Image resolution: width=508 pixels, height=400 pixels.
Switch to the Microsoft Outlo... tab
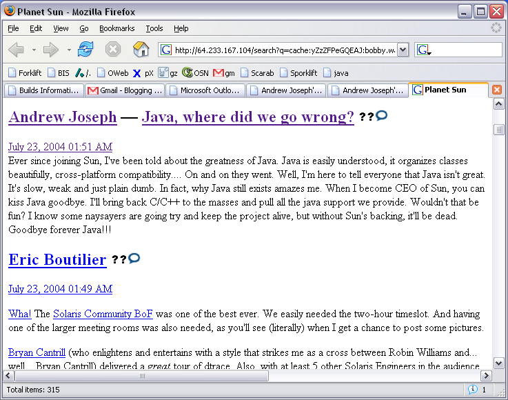pyautogui.click(x=205, y=90)
